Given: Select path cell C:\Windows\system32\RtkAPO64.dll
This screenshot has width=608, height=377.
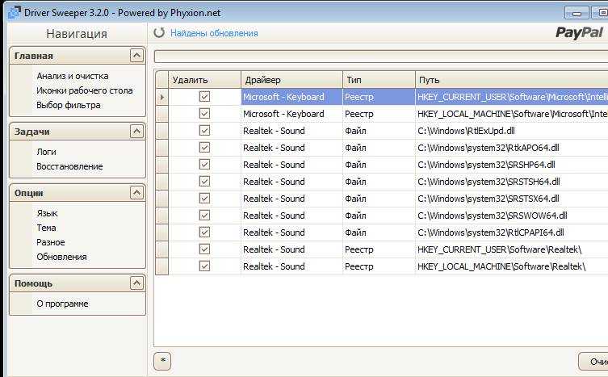Looking at the screenshot, I should (512, 148).
